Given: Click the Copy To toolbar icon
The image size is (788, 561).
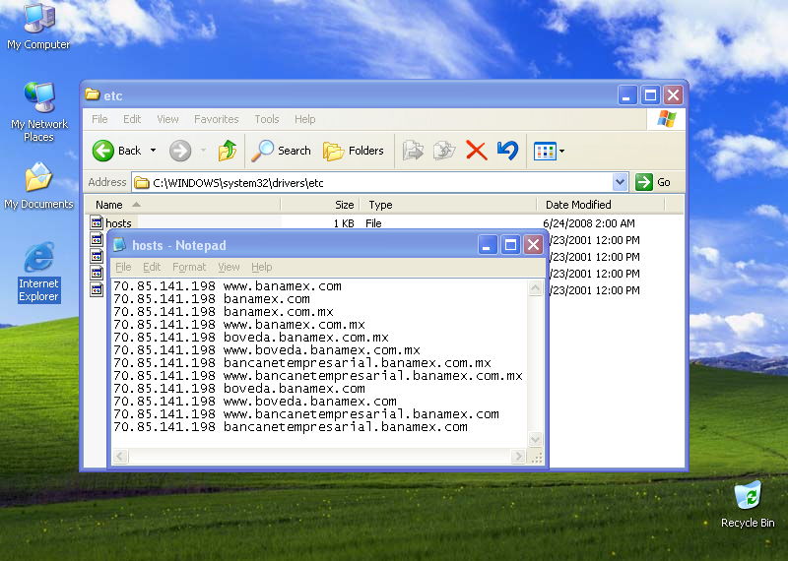Looking at the screenshot, I should click(444, 151).
